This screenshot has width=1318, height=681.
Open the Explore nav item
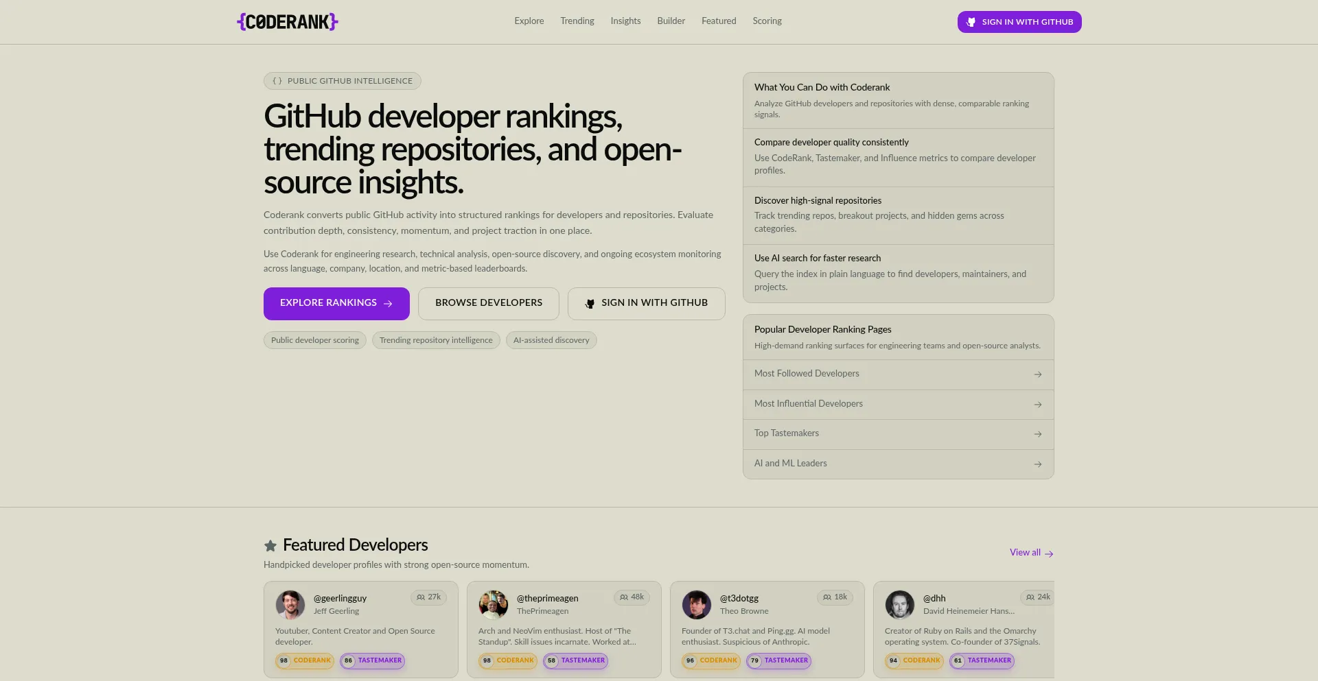(x=529, y=21)
